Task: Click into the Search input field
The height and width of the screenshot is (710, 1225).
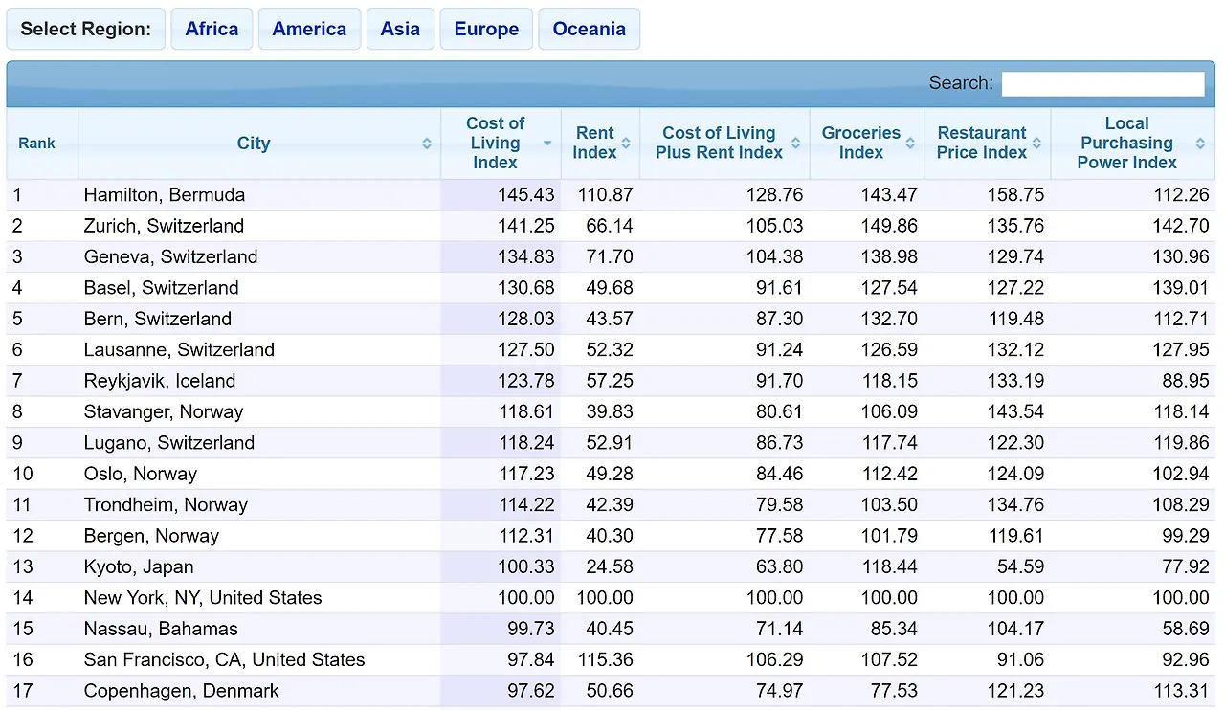Action: [1102, 83]
